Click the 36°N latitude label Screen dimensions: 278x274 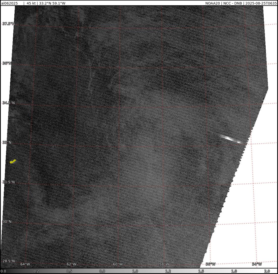click(x=7, y=63)
